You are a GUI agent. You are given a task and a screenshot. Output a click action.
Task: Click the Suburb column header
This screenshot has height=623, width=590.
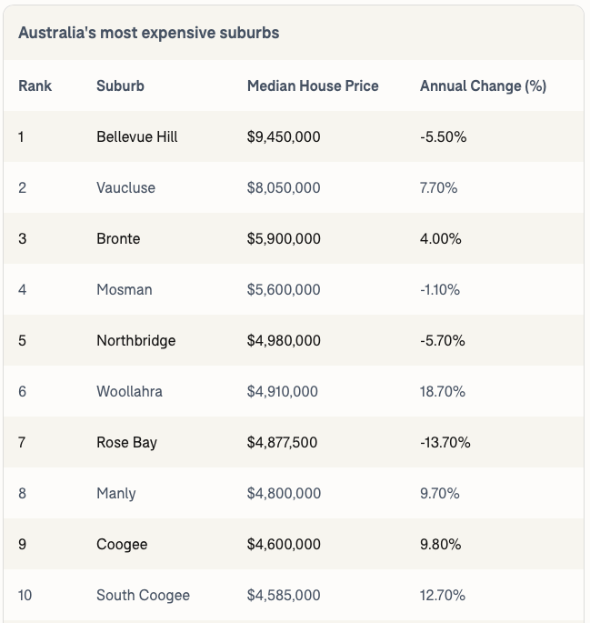(120, 86)
